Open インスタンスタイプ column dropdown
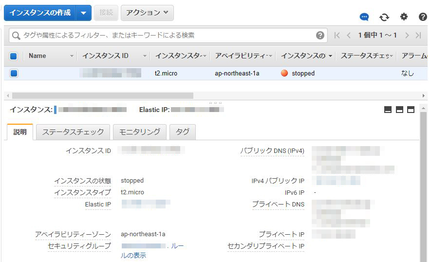 (x=204, y=56)
